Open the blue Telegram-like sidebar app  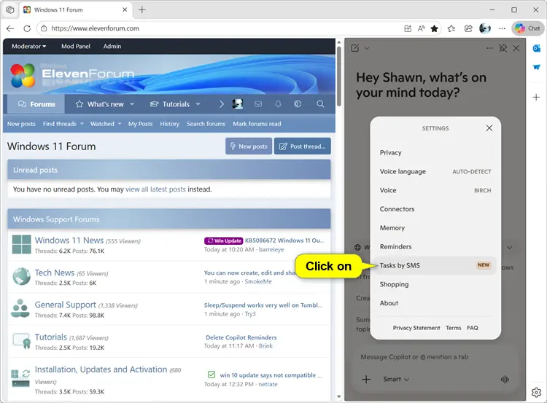(x=536, y=67)
